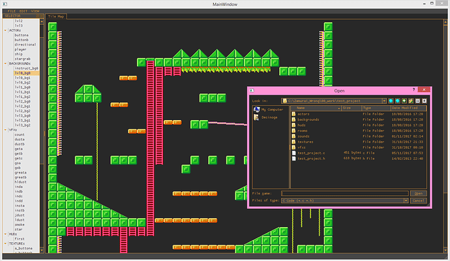Switch Open dialog to detail view
The height and width of the screenshot is (261, 450).
(x=424, y=100)
